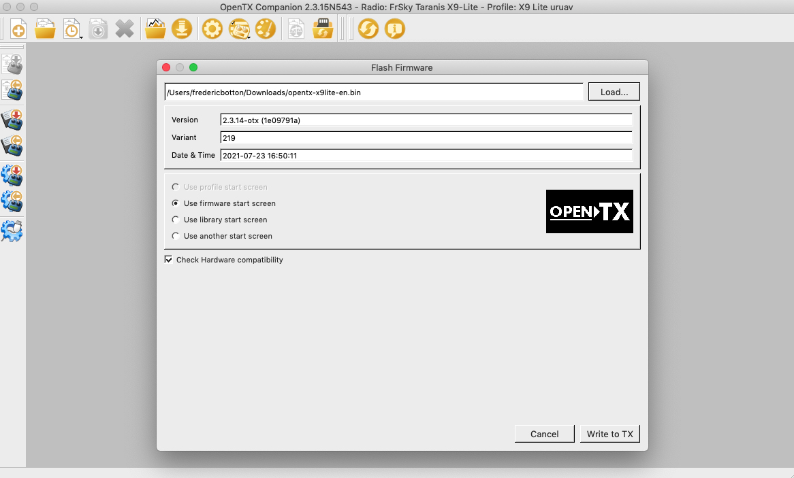Click the Variant field showing 219
Viewport: 794px width, 478px height.
point(426,137)
